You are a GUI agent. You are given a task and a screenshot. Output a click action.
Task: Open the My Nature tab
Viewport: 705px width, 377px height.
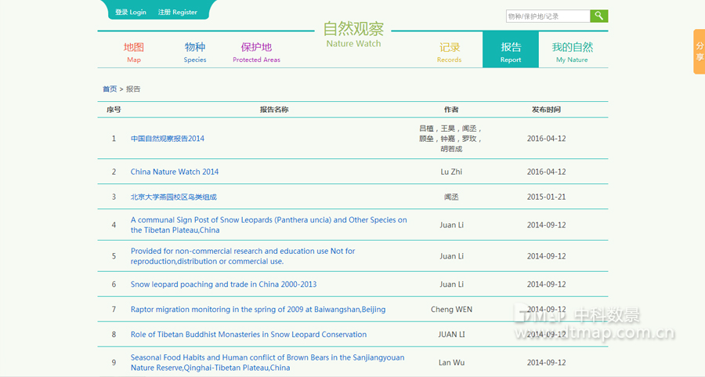(x=572, y=52)
